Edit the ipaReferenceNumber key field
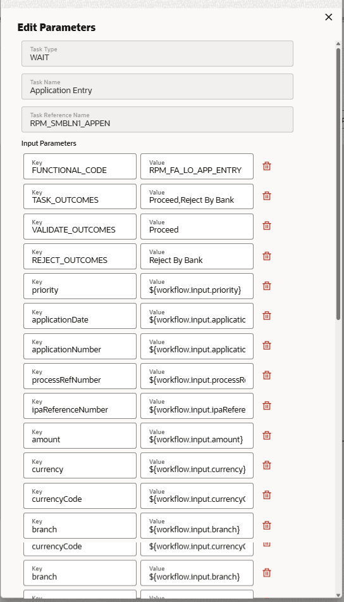The height and width of the screenshot is (602, 344). (80, 406)
